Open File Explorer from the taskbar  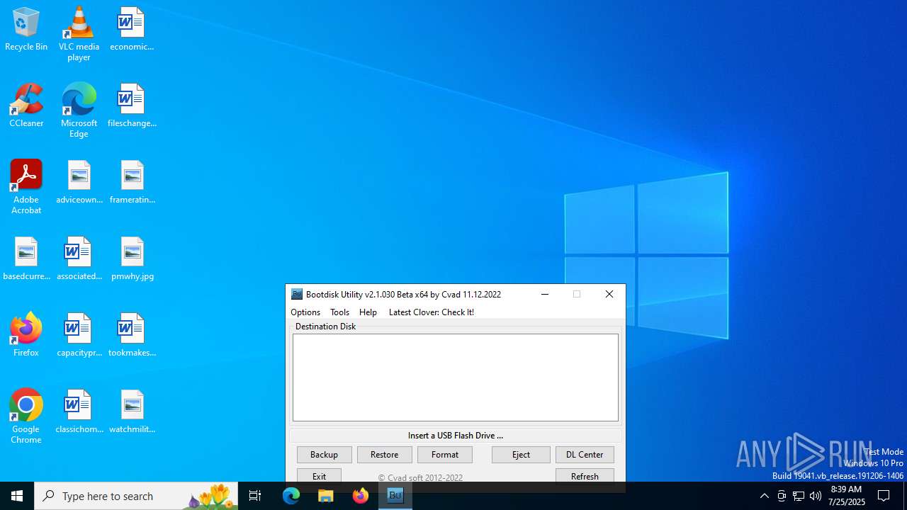(326, 496)
